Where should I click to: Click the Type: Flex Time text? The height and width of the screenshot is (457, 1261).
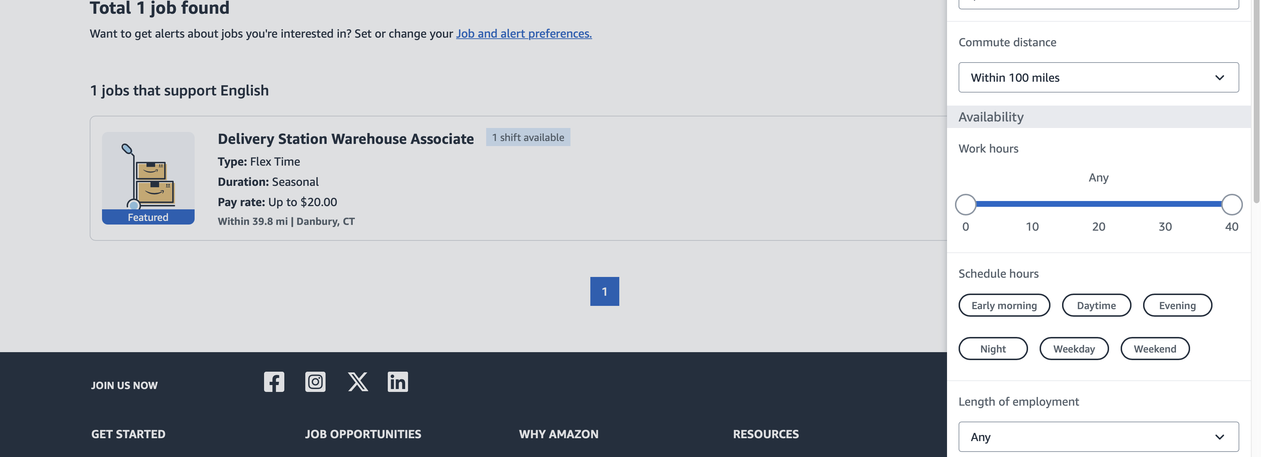pyautogui.click(x=259, y=162)
